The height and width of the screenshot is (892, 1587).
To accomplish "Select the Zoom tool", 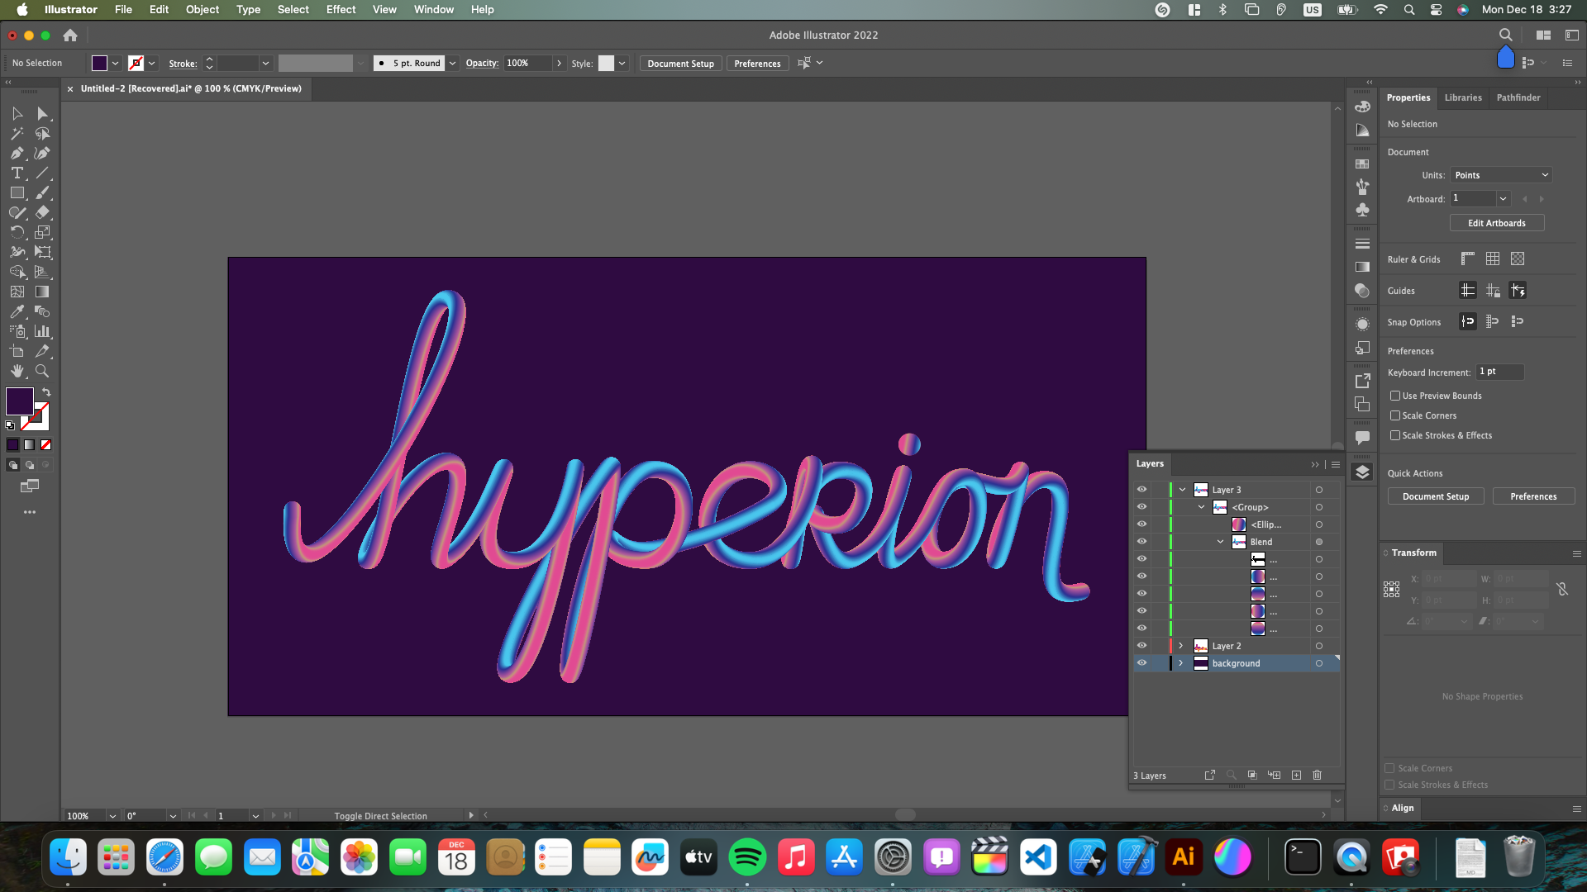I will click(x=43, y=372).
